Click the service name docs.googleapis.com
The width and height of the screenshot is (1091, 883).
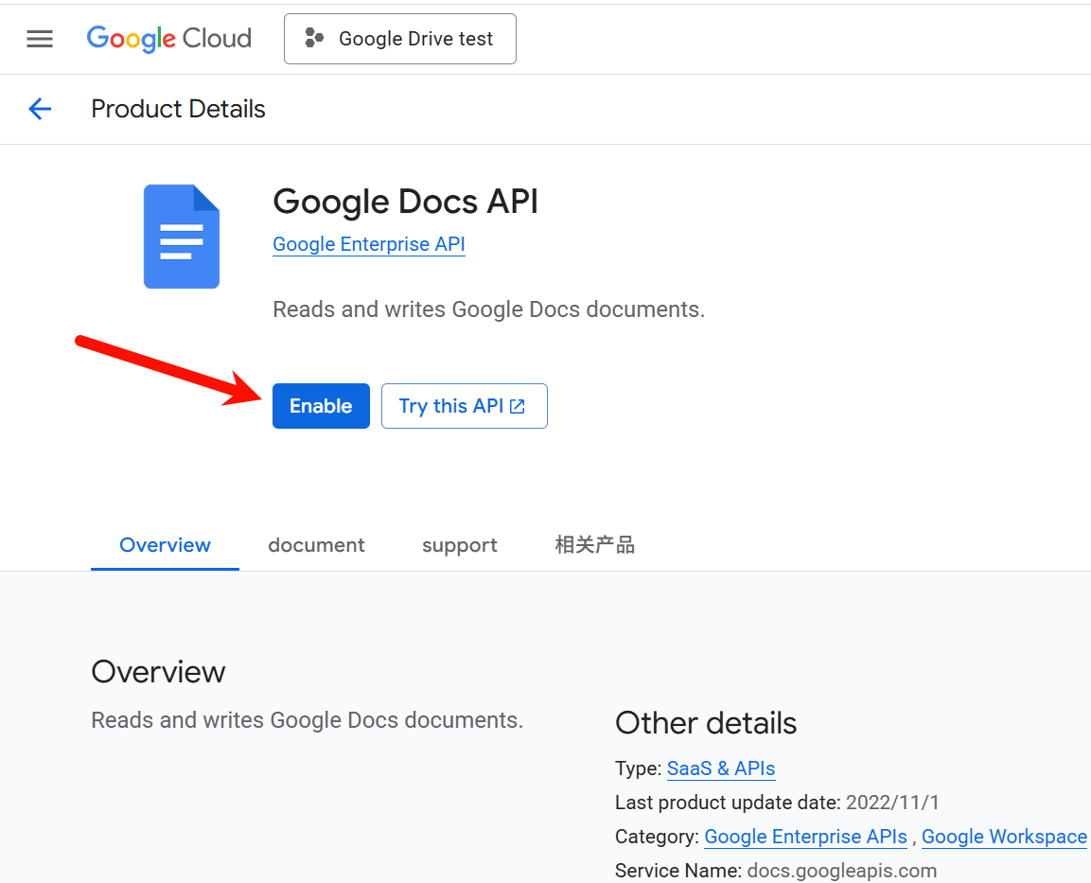(x=842, y=871)
